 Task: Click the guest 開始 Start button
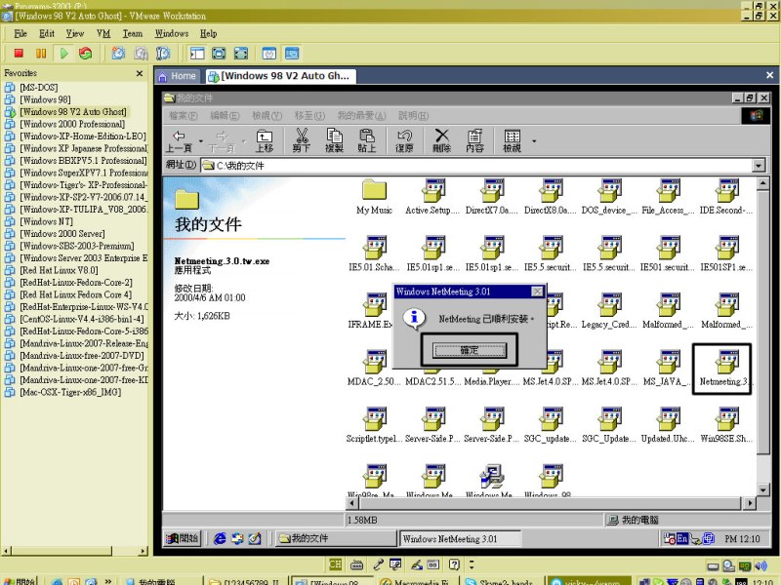coord(183,538)
